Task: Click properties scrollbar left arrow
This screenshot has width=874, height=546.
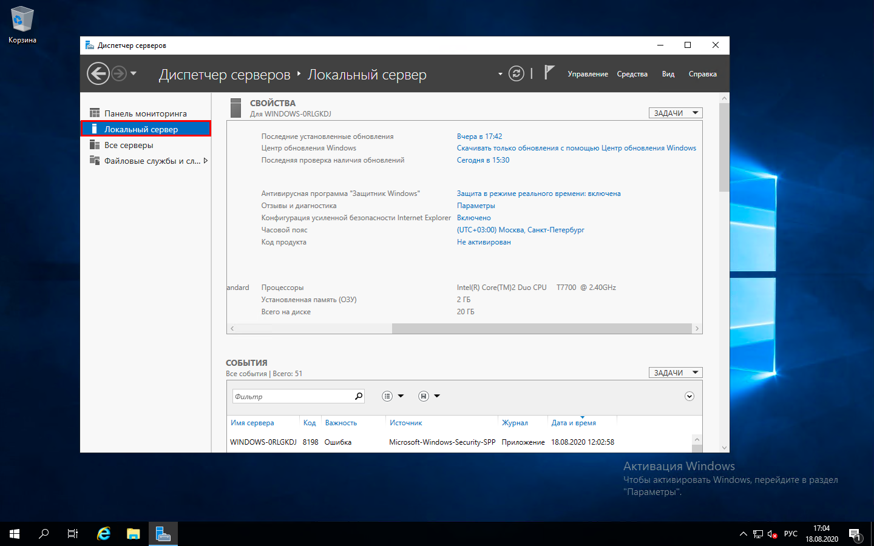Action: 232,328
